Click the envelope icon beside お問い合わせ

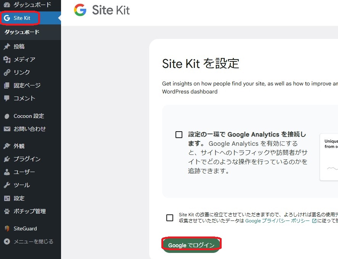[x=7, y=129]
